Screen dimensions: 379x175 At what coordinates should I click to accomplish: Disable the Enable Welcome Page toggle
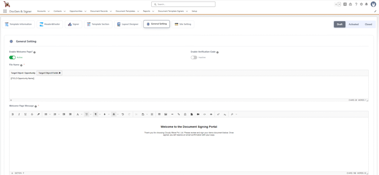tap(13, 57)
